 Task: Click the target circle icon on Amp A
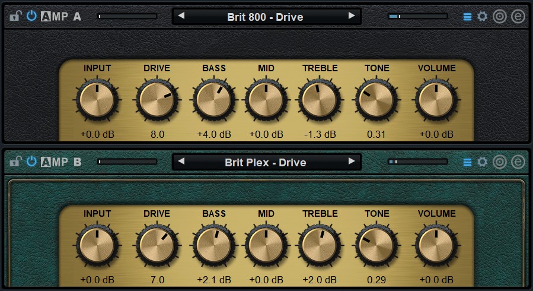(x=500, y=16)
